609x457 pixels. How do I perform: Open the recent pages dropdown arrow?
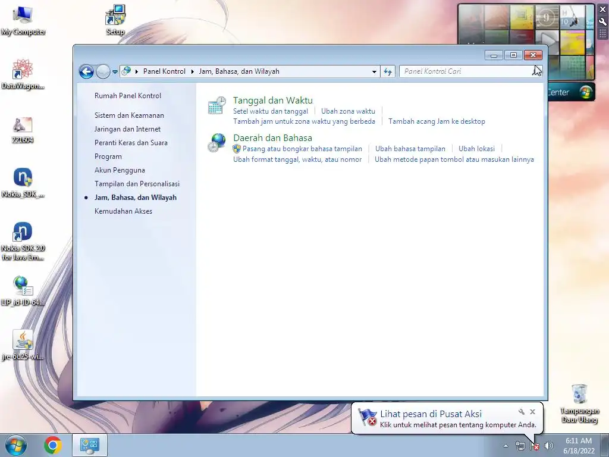(x=115, y=72)
